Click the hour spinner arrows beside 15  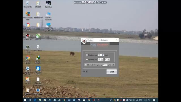coord(102,59)
